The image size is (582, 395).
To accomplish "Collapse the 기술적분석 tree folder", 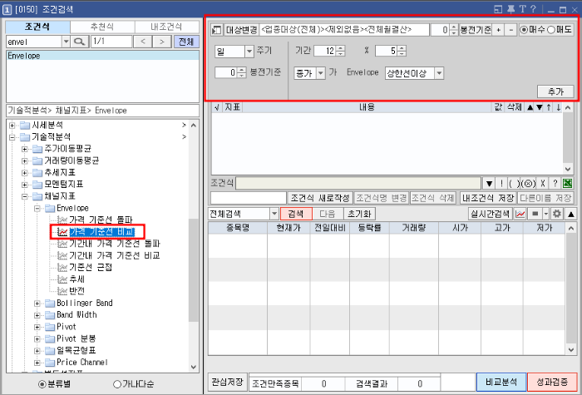I will [x=12, y=137].
